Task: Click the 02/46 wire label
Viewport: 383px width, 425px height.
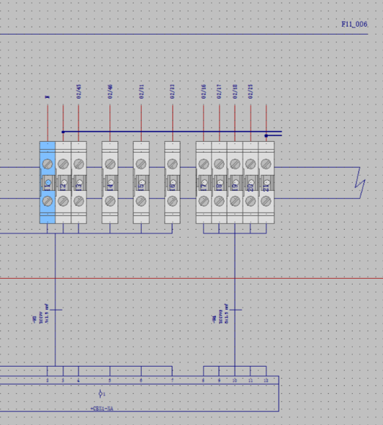Action: point(110,91)
